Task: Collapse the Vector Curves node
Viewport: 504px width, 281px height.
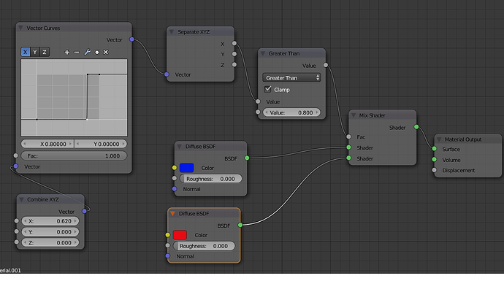Action: tap(21, 28)
